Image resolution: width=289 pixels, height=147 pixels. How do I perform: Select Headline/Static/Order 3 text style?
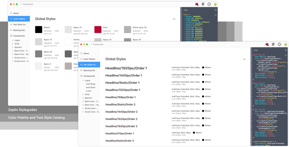(x=120, y=141)
